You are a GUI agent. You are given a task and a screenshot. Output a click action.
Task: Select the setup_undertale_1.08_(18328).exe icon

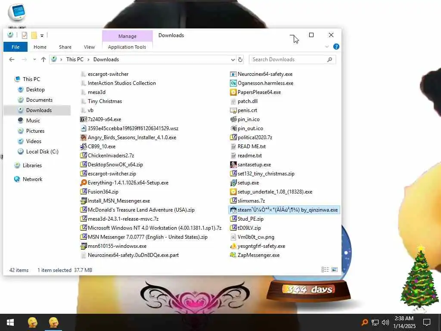(x=233, y=192)
